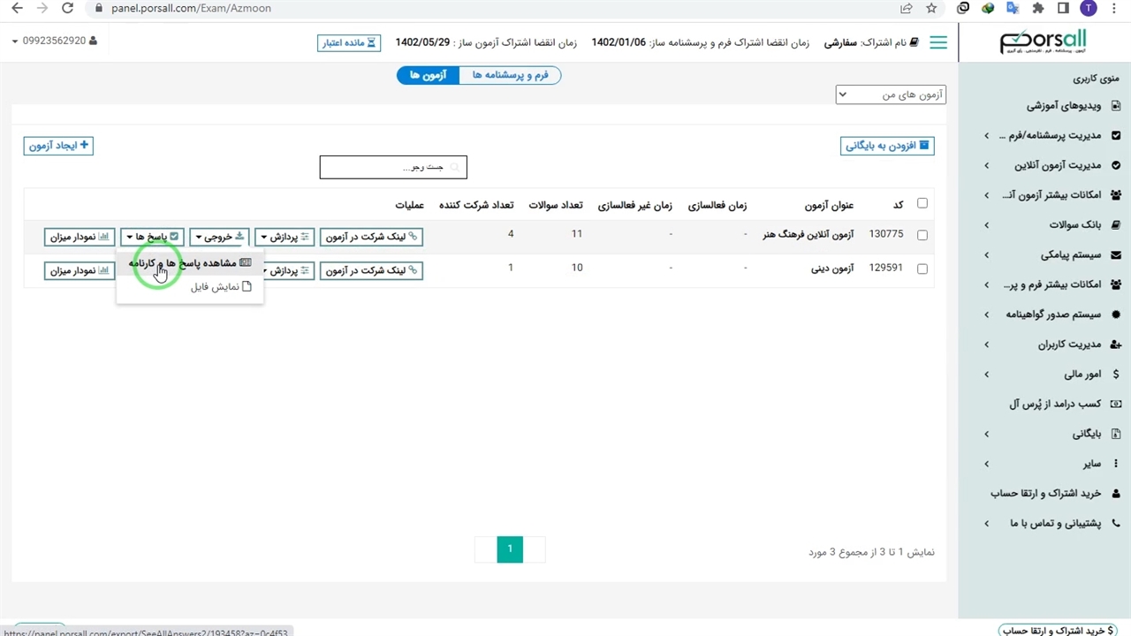Image resolution: width=1131 pixels, height=636 pixels.
Task: Click the hamburger menu icon beside the logo
Action: tap(938, 42)
